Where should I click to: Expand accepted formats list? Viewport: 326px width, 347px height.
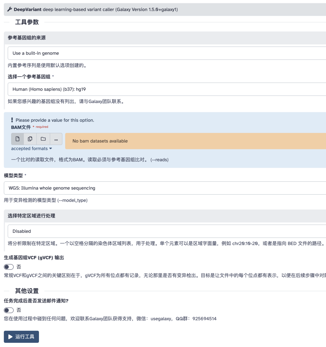[32, 148]
